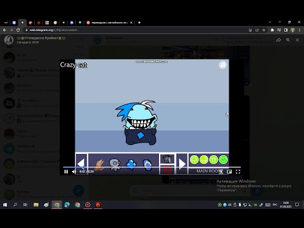The image size is (304, 228).
Task: Toggle picture-in-picture mode
Action: pos(229,172)
